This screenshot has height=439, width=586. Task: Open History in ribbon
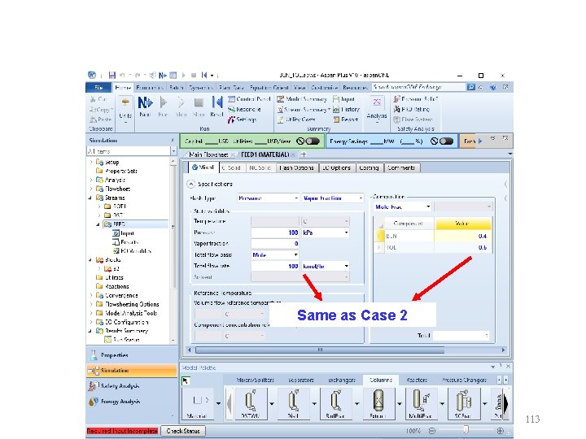click(346, 110)
